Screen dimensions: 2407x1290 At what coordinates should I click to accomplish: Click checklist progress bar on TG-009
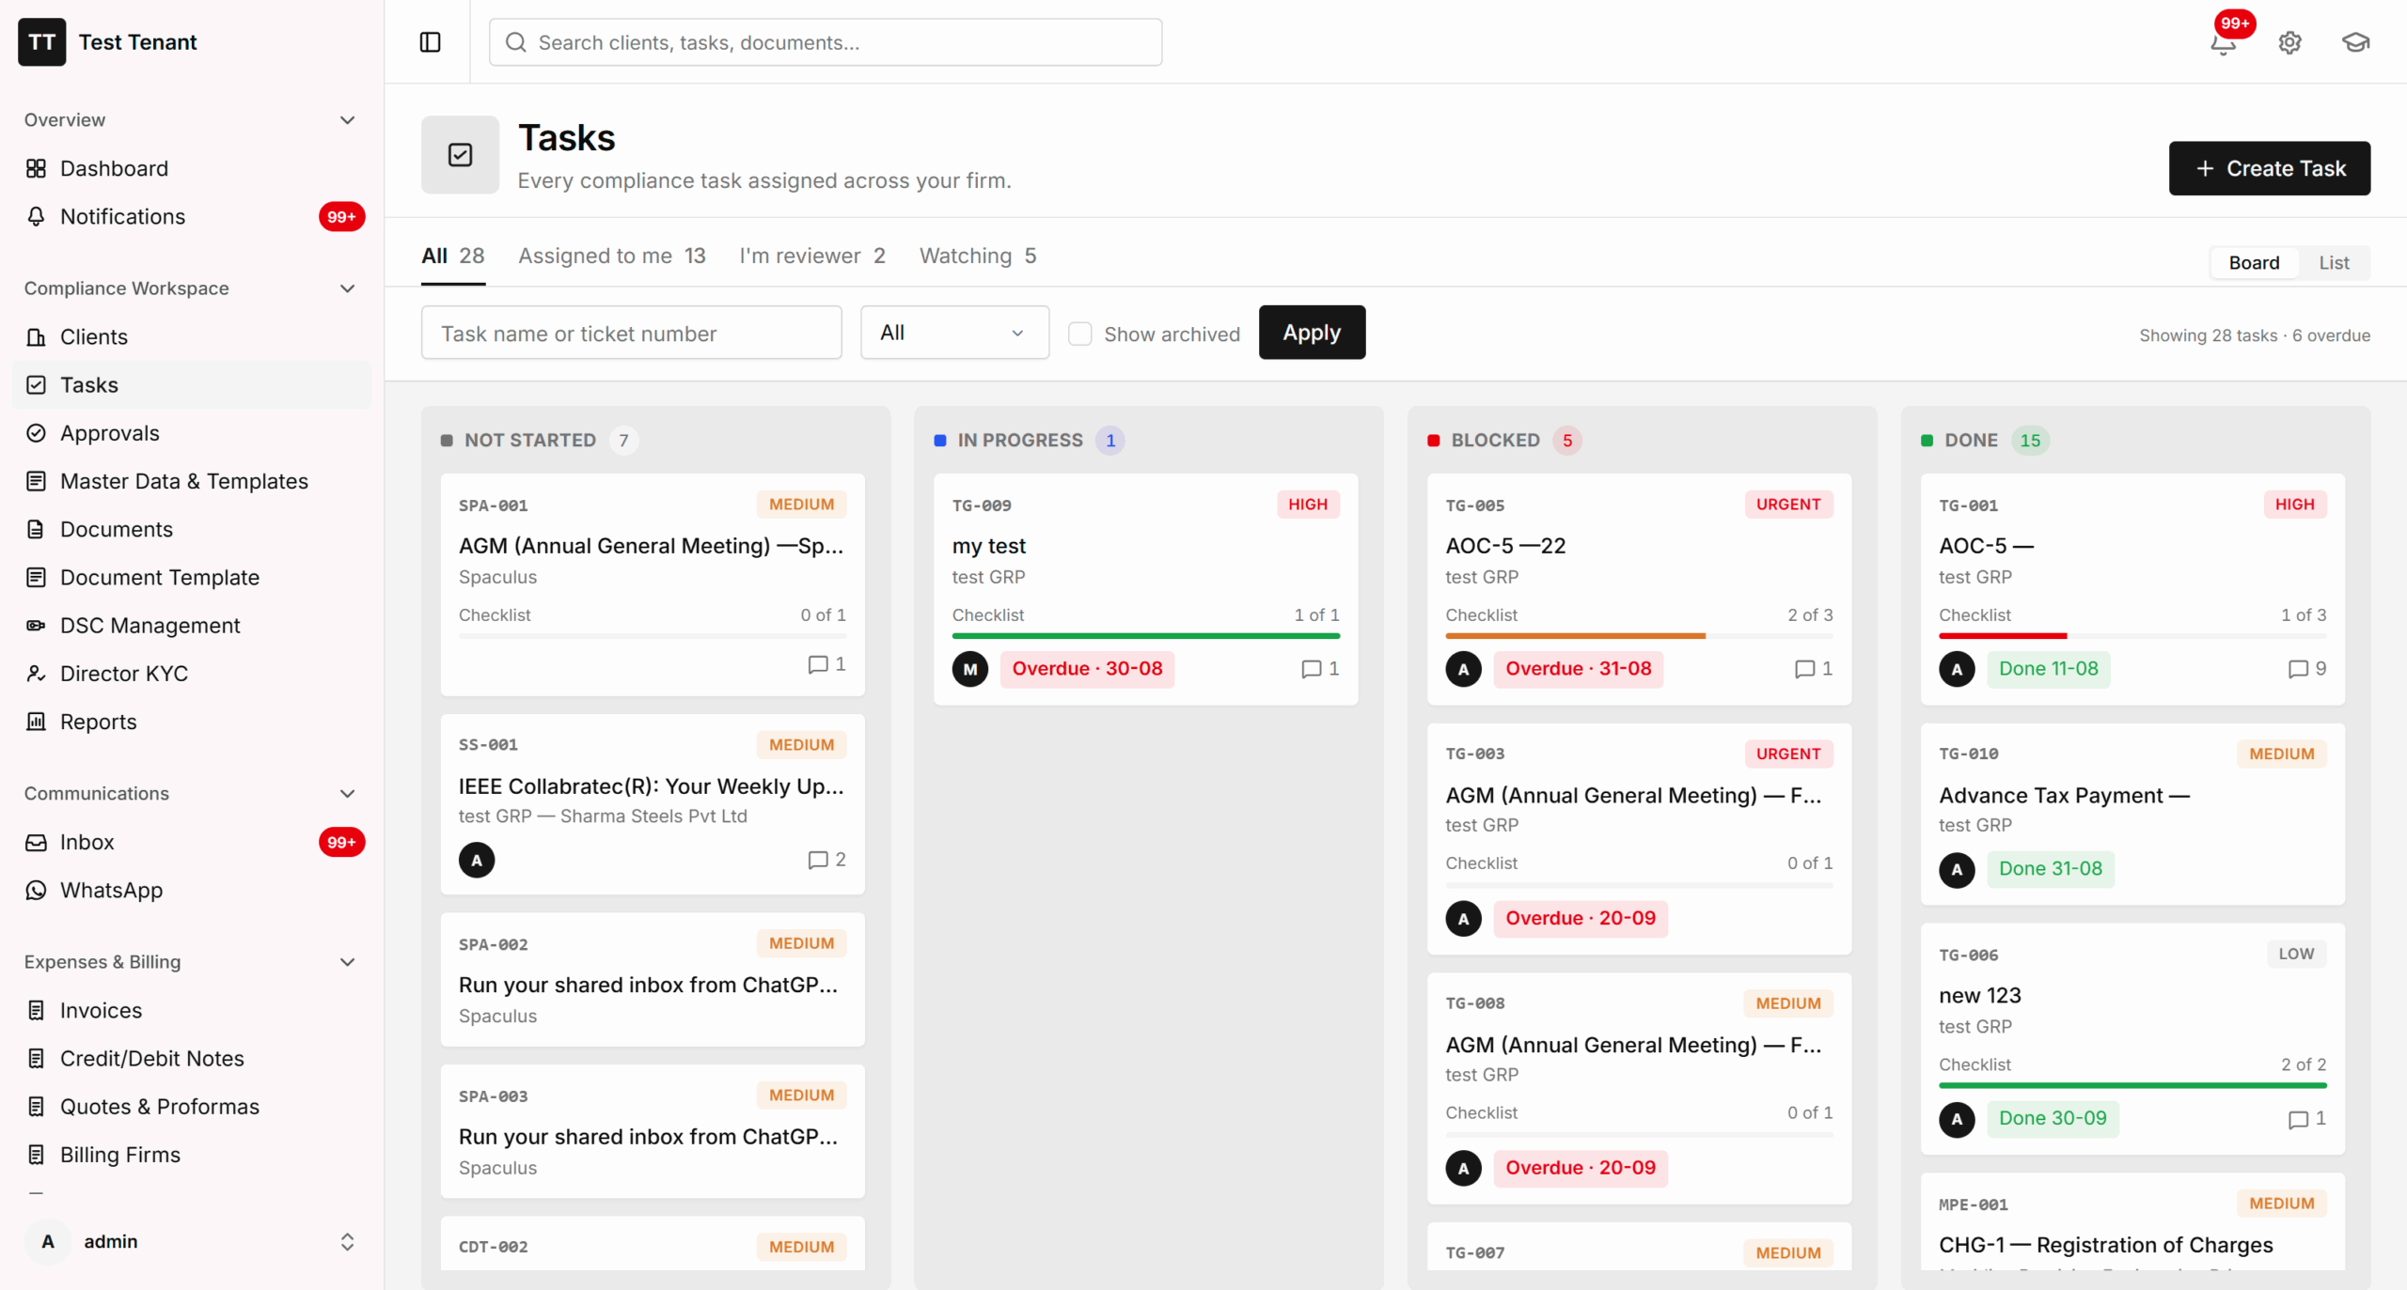coord(1145,636)
